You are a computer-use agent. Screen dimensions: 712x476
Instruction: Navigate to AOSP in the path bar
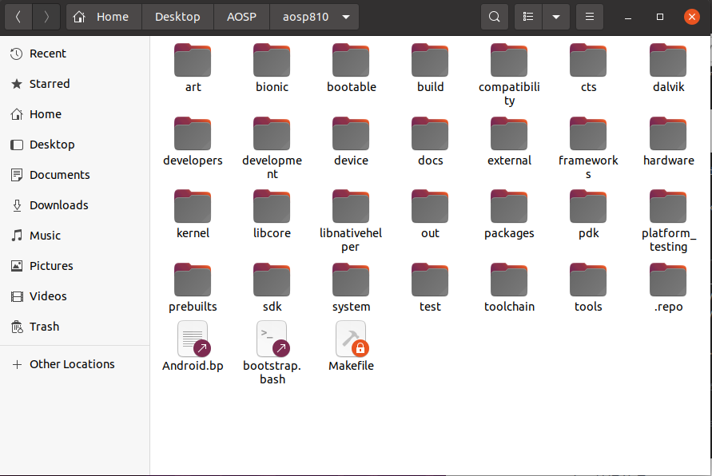tap(241, 17)
